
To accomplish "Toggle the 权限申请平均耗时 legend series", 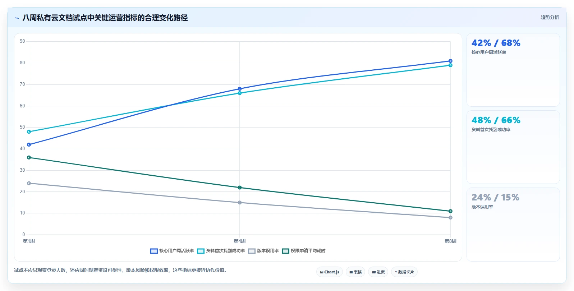I will click(x=304, y=251).
